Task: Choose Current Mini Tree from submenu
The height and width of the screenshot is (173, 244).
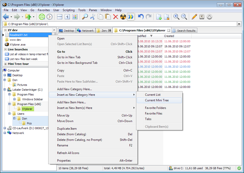Action: click(157, 100)
